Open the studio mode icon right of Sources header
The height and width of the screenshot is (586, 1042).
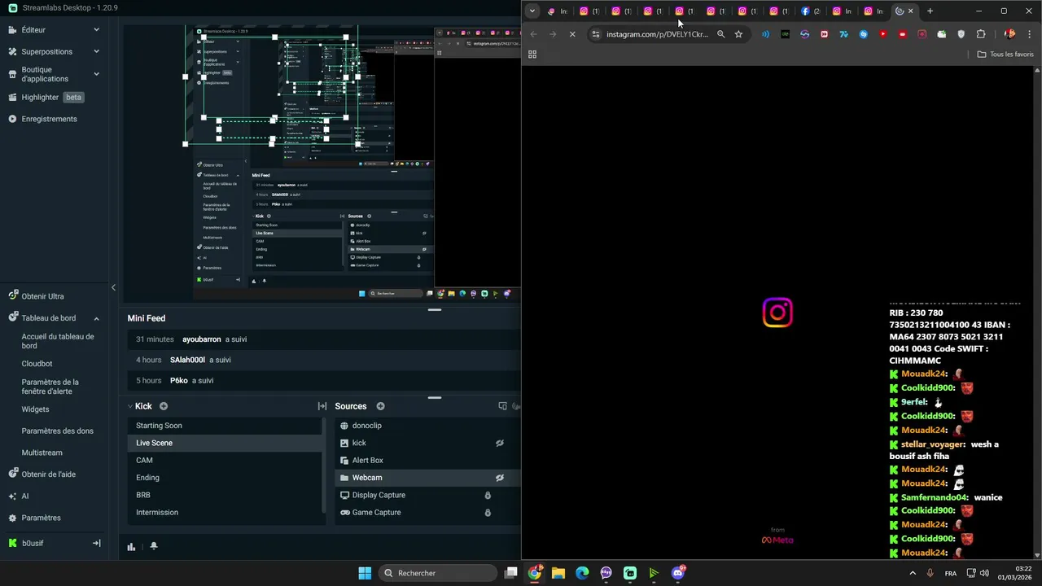click(x=502, y=406)
